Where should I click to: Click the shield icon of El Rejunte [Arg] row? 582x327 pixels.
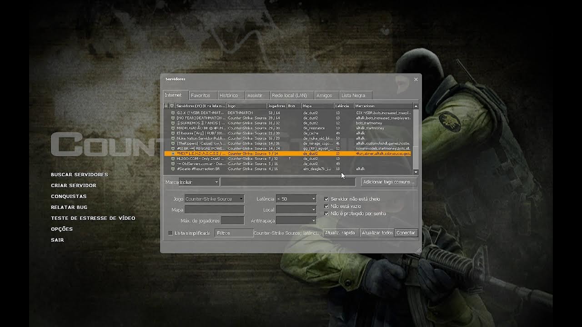click(173, 133)
